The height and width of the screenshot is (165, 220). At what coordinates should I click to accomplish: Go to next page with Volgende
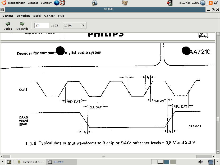pos(22,26)
